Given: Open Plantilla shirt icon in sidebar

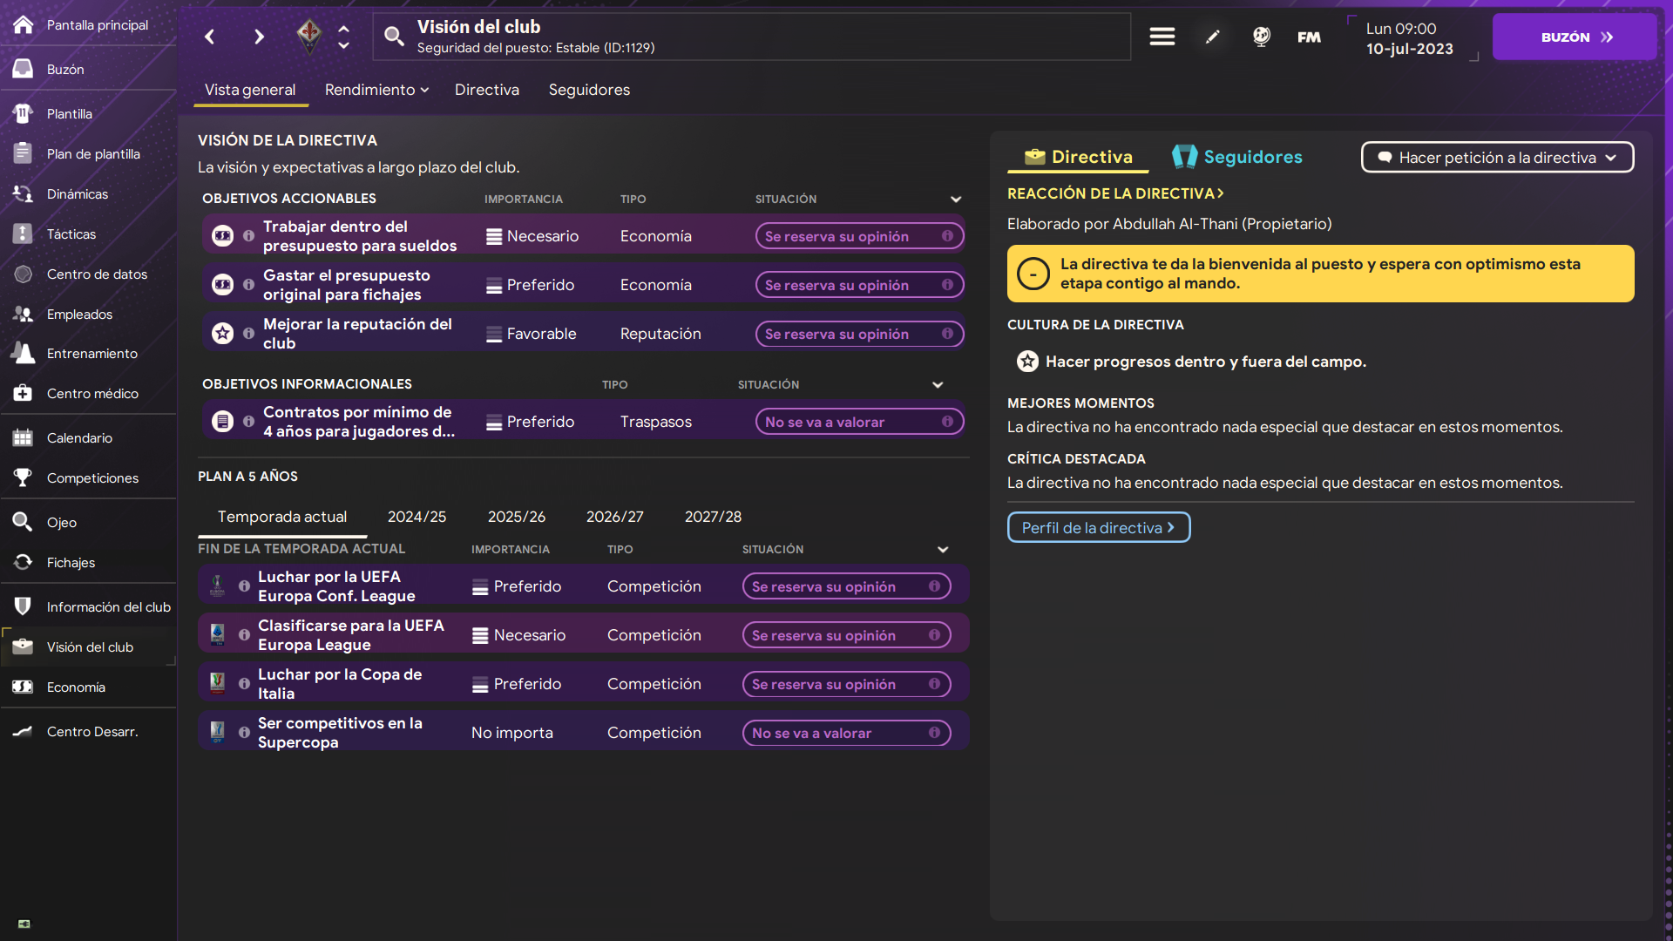Looking at the screenshot, I should point(24,113).
